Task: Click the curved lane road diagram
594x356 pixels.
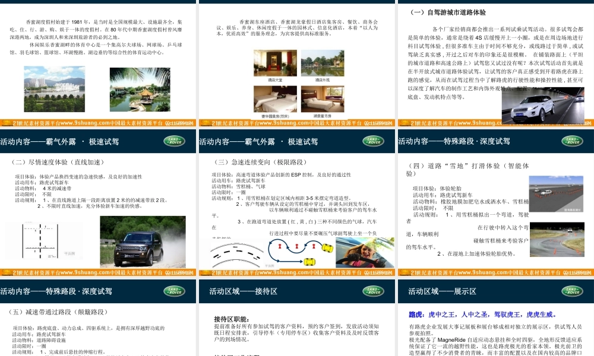Action: pyautogui.click(x=237, y=255)
